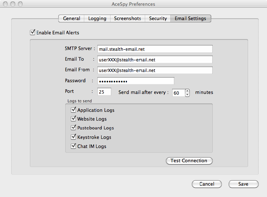Image resolution: width=267 pixels, height=197 pixels.
Task: Click into the Email From field
Action: pyautogui.click(x=155, y=70)
